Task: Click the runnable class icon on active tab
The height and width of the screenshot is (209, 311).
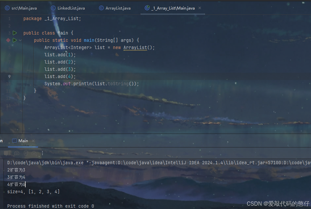Action: coord(147,8)
